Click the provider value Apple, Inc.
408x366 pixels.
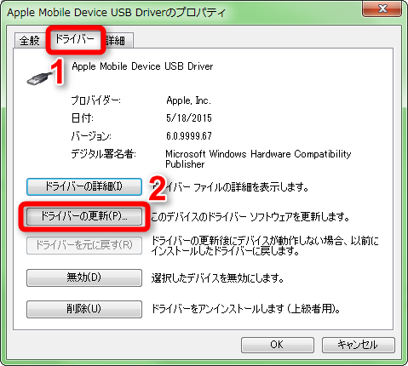pyautogui.click(x=188, y=100)
